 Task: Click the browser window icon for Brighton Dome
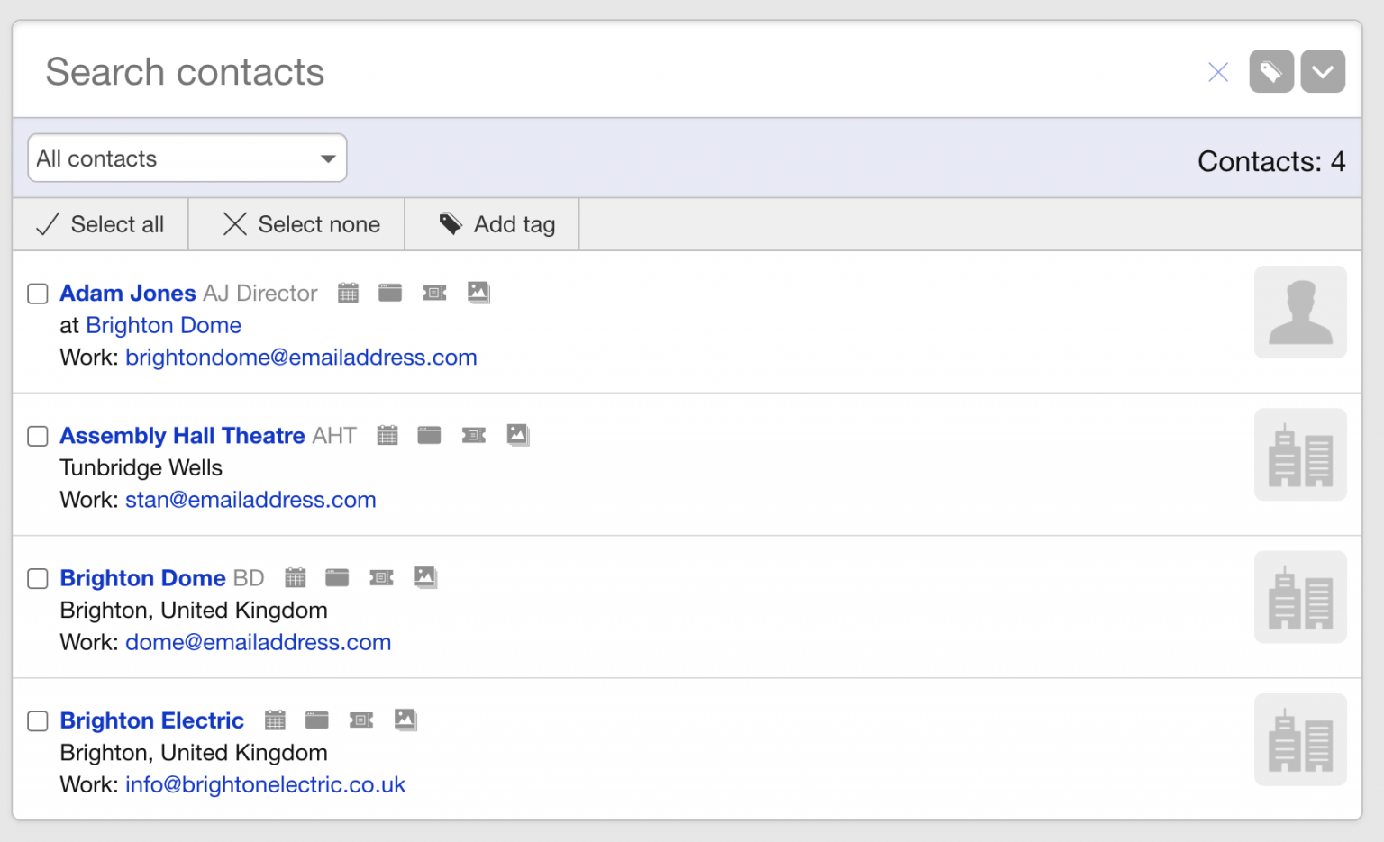337,577
